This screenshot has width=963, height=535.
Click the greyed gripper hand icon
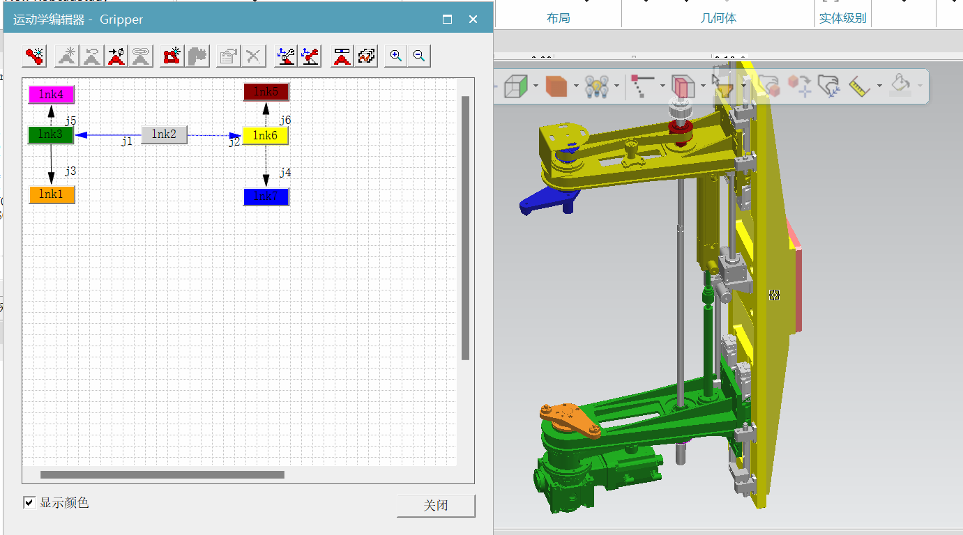point(198,56)
